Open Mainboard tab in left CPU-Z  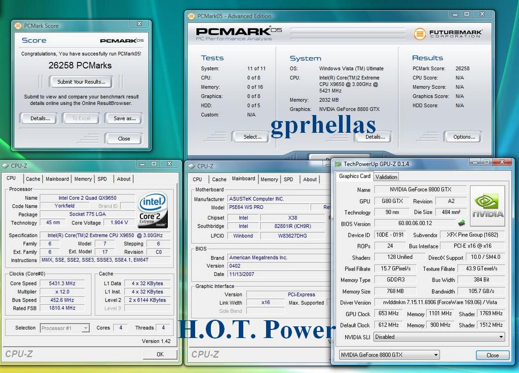coord(57,179)
